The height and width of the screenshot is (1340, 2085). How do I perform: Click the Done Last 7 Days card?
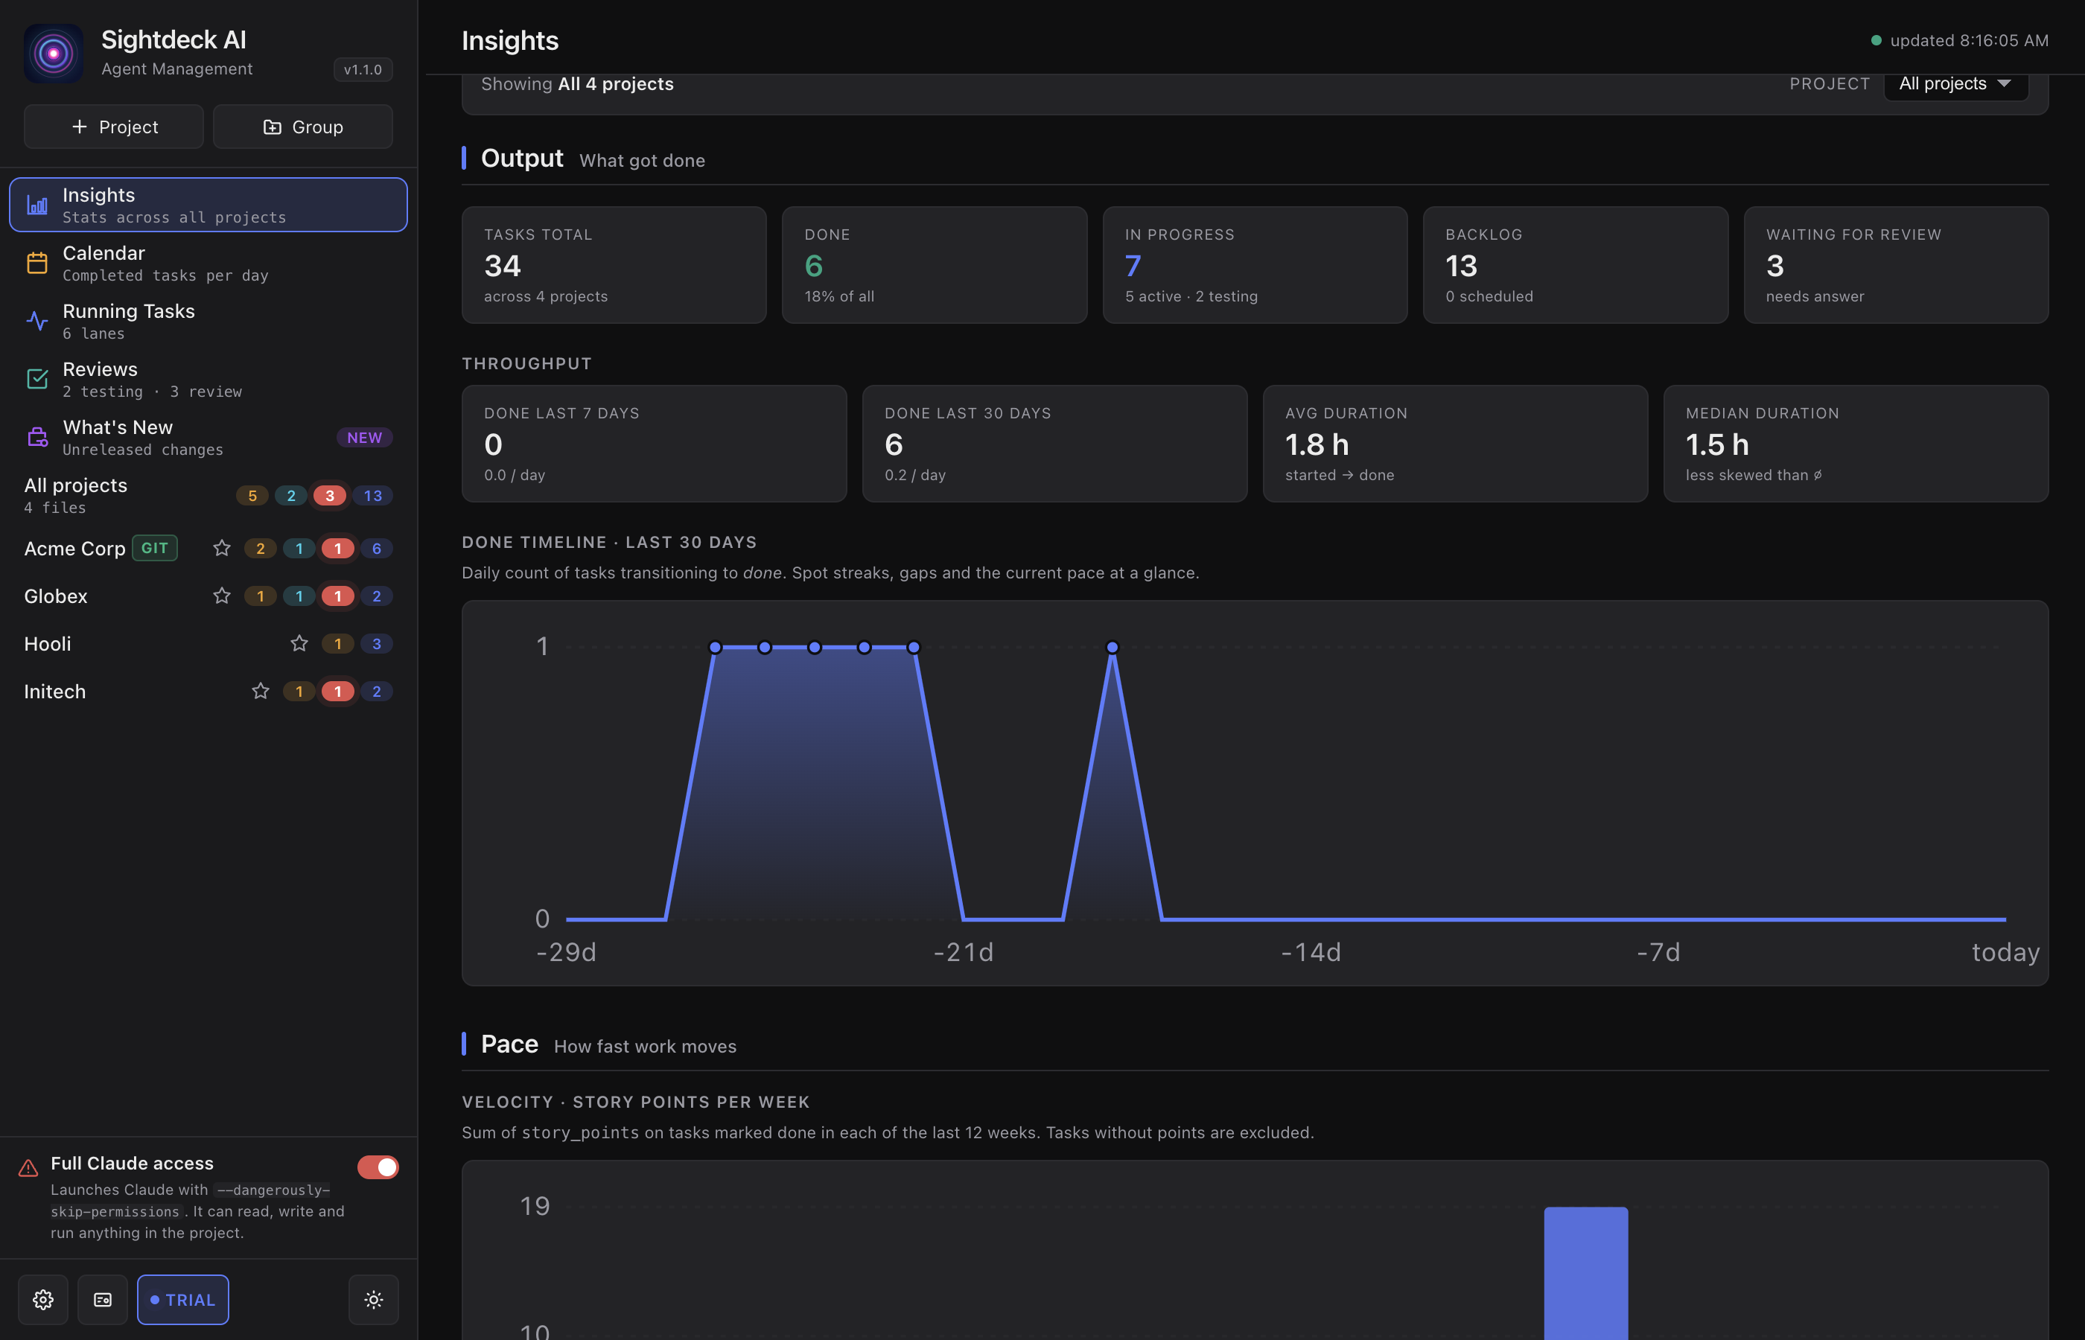tap(655, 444)
